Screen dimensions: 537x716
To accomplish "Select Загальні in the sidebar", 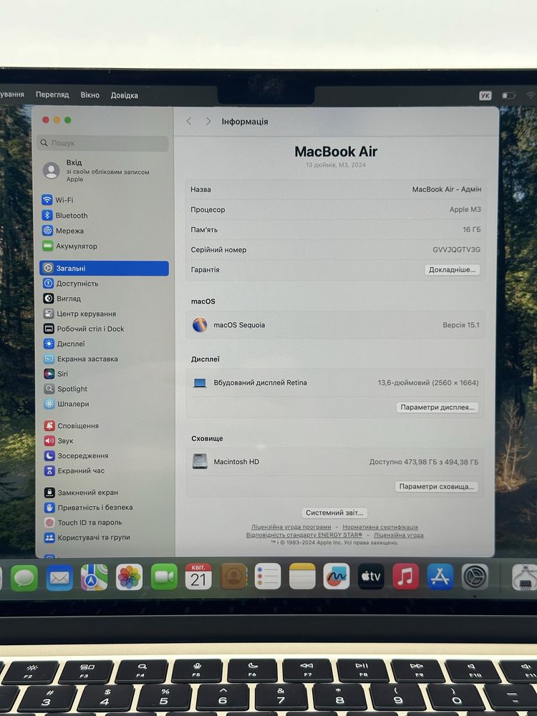I will point(104,268).
